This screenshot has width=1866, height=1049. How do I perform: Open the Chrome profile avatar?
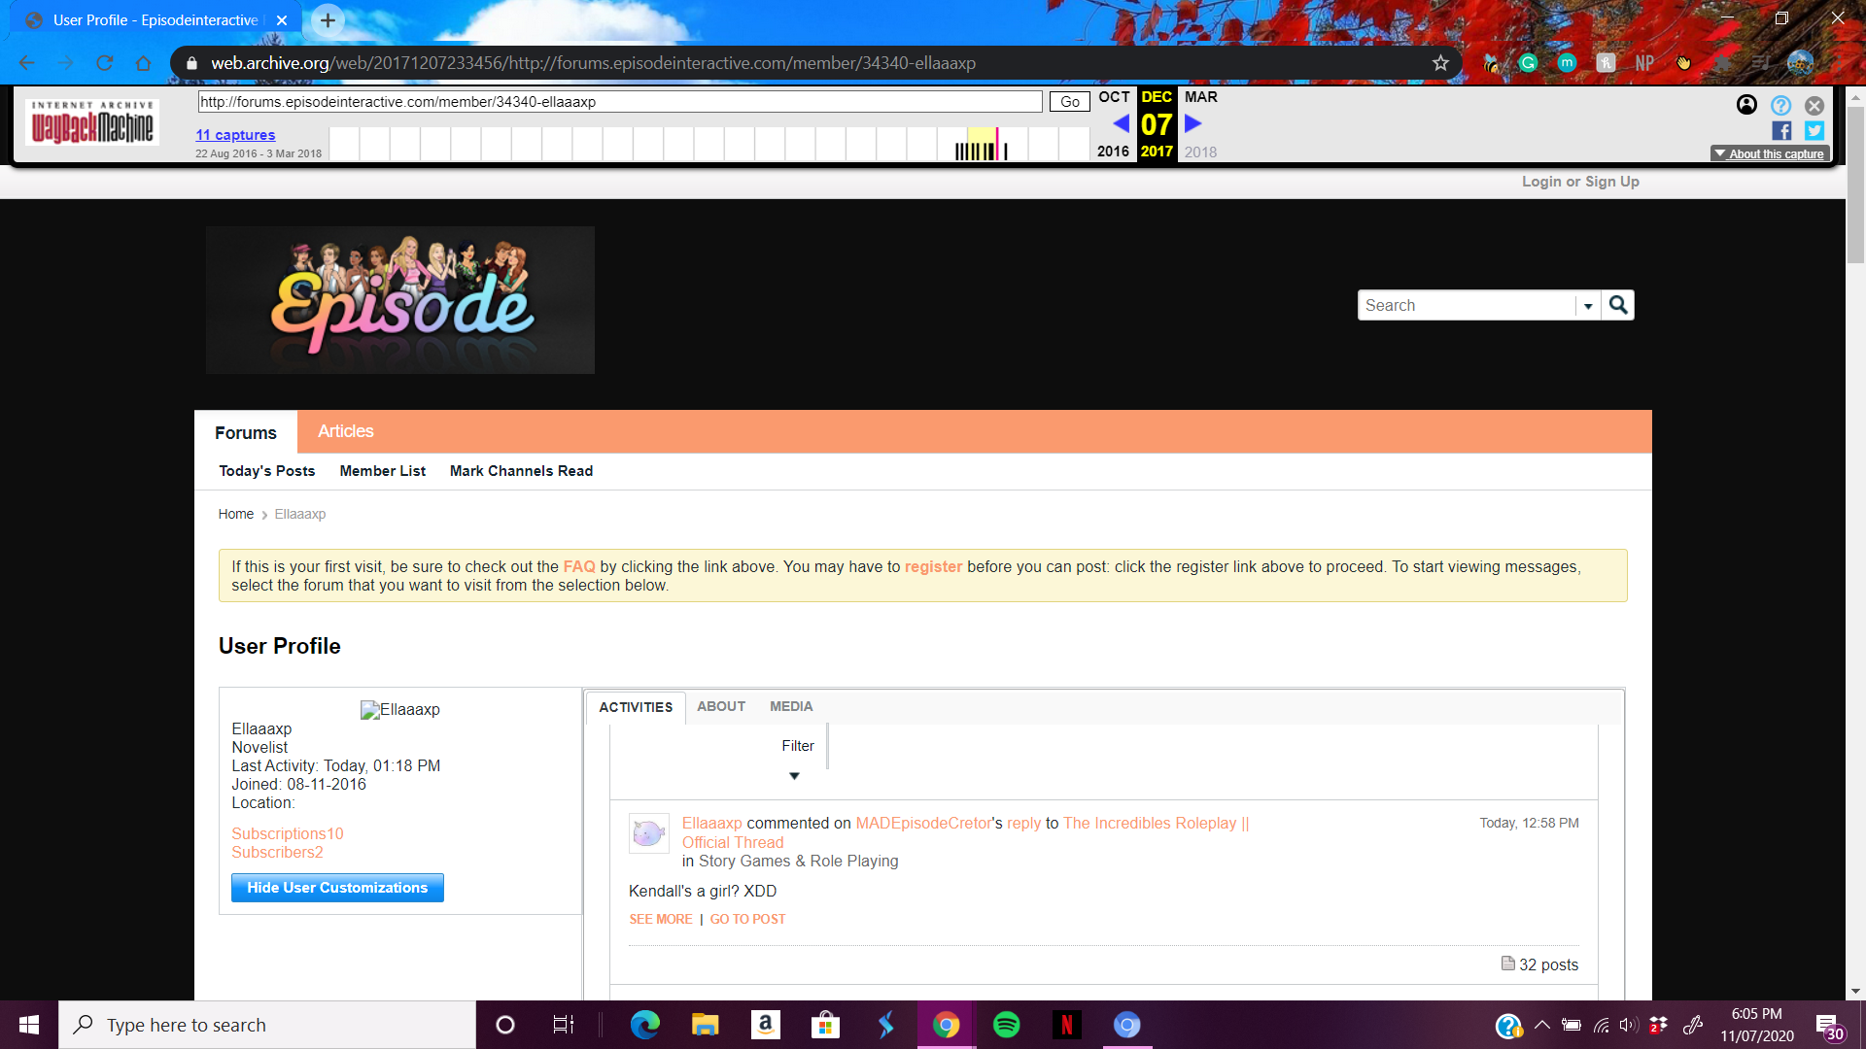1800,63
